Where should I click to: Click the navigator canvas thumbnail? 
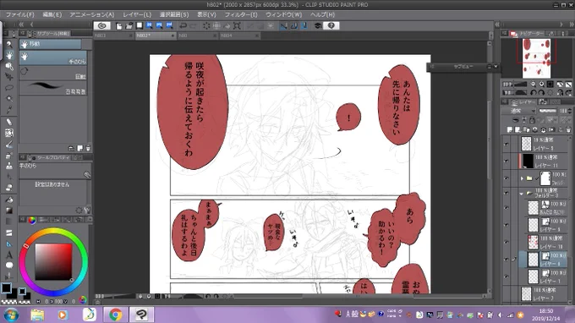pos(536,58)
